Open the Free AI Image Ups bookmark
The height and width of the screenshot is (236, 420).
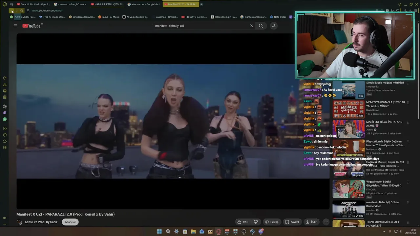point(52,17)
